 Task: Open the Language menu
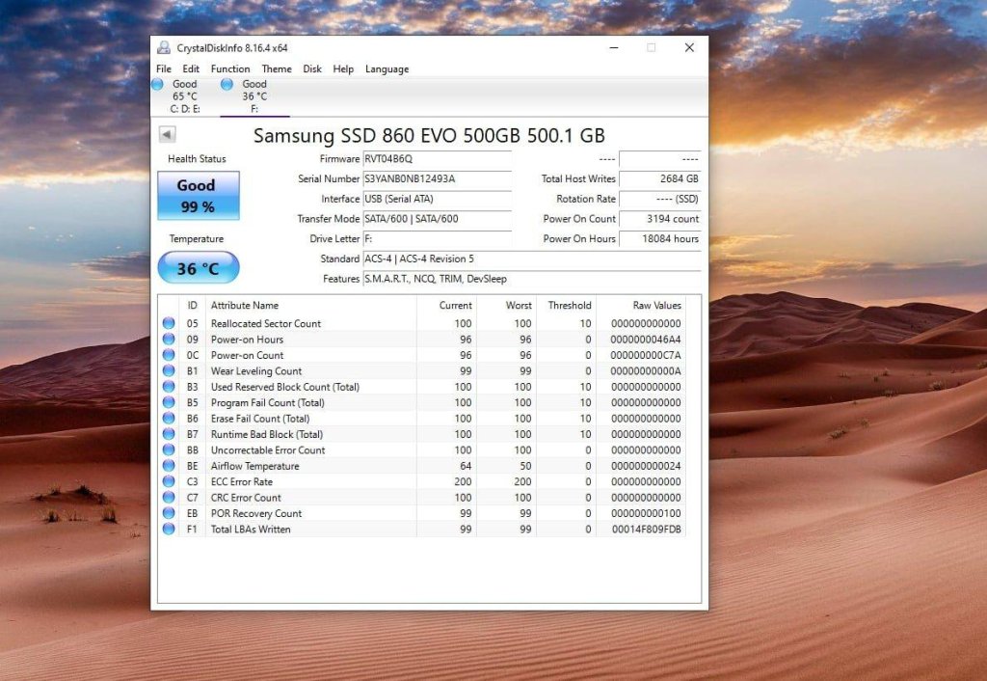click(x=387, y=68)
